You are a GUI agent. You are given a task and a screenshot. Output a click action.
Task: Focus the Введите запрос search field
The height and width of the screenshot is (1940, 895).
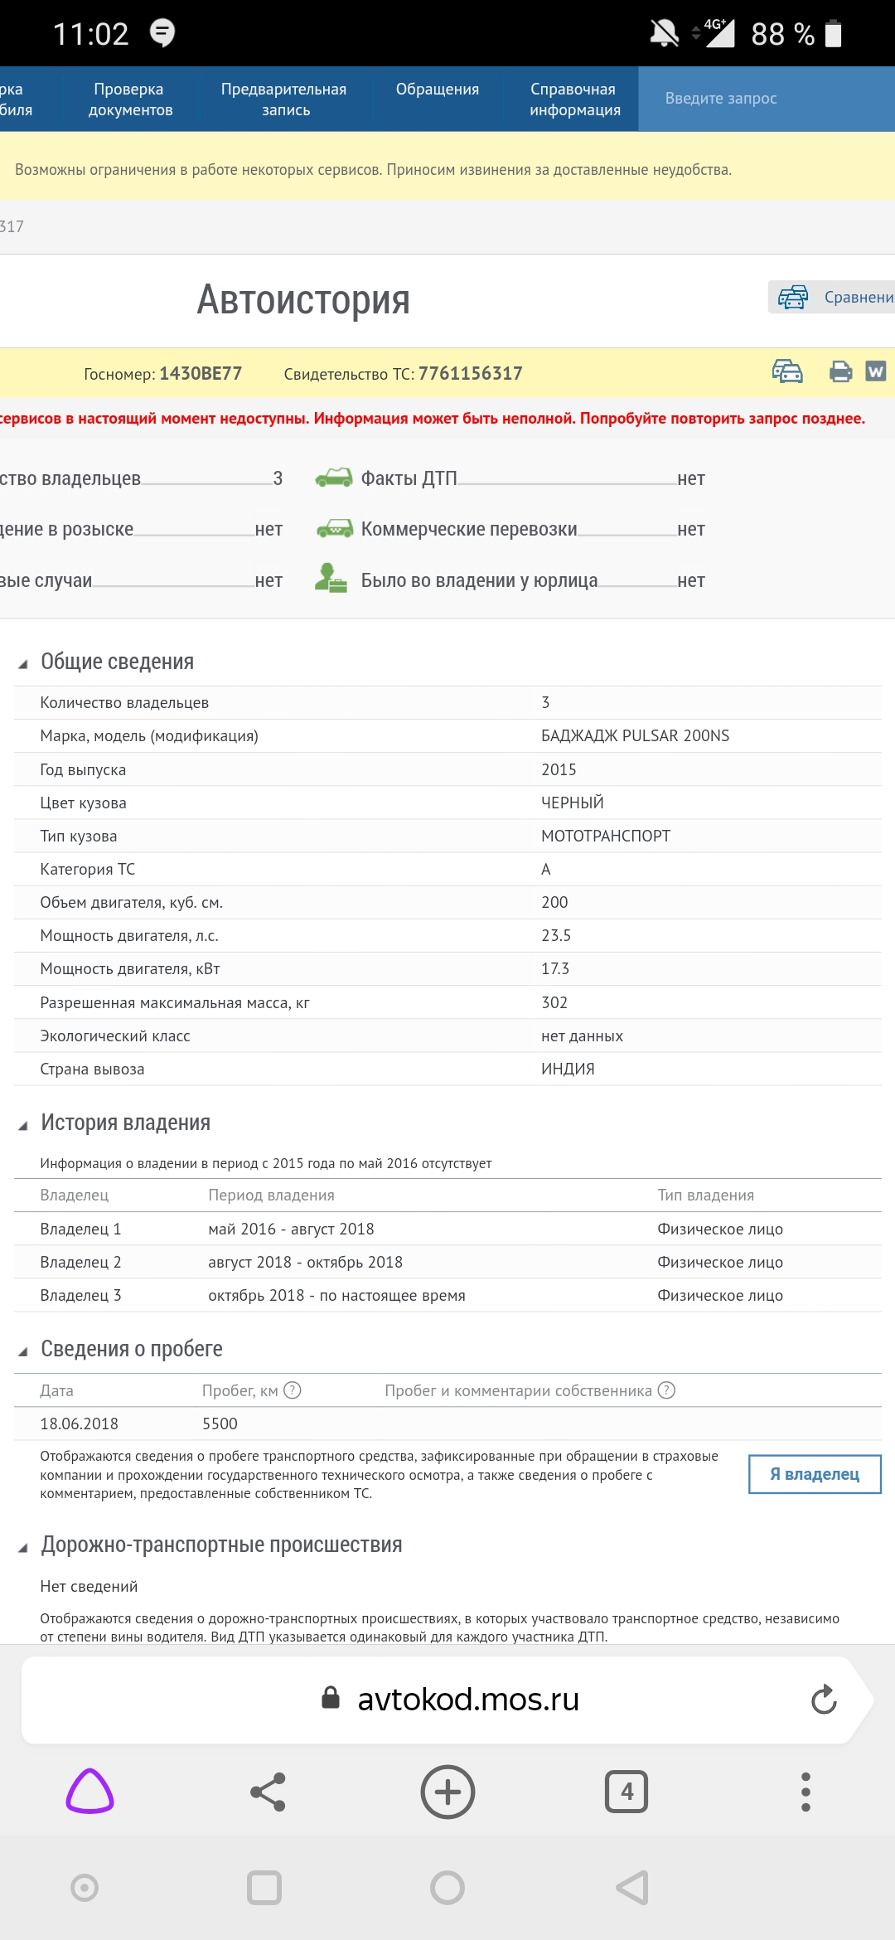(767, 99)
